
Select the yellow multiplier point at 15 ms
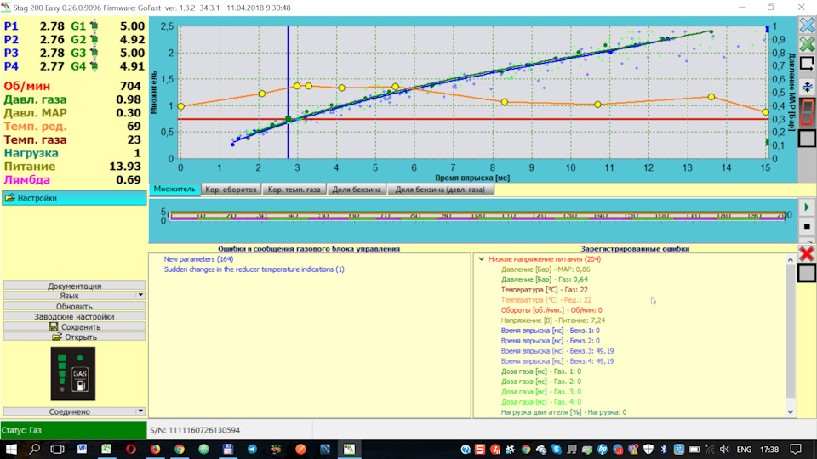[x=765, y=112]
